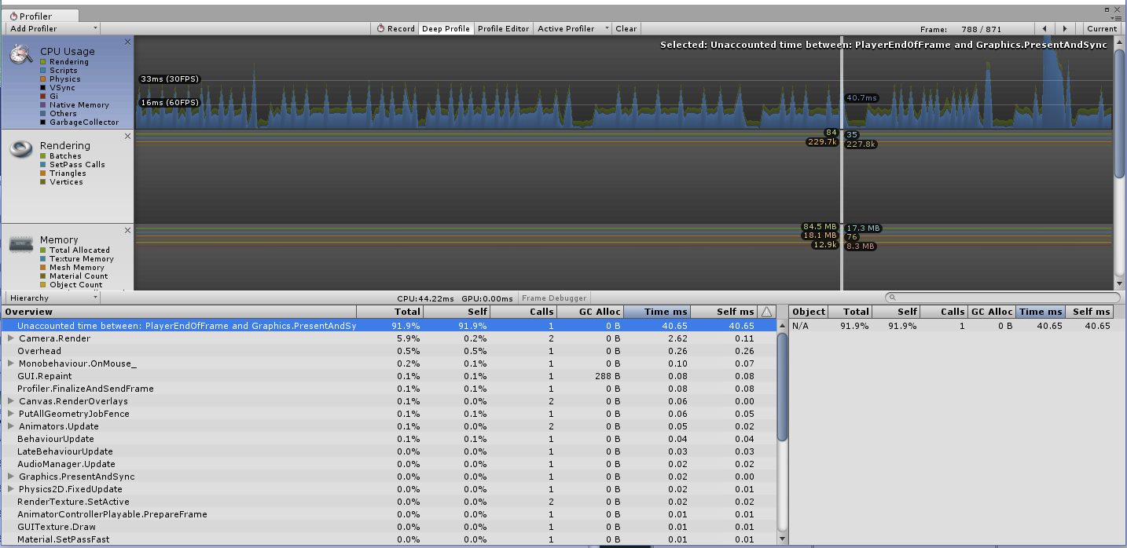Image resolution: width=1127 pixels, height=548 pixels.
Task: Enable Deep Profile mode
Action: tap(446, 28)
